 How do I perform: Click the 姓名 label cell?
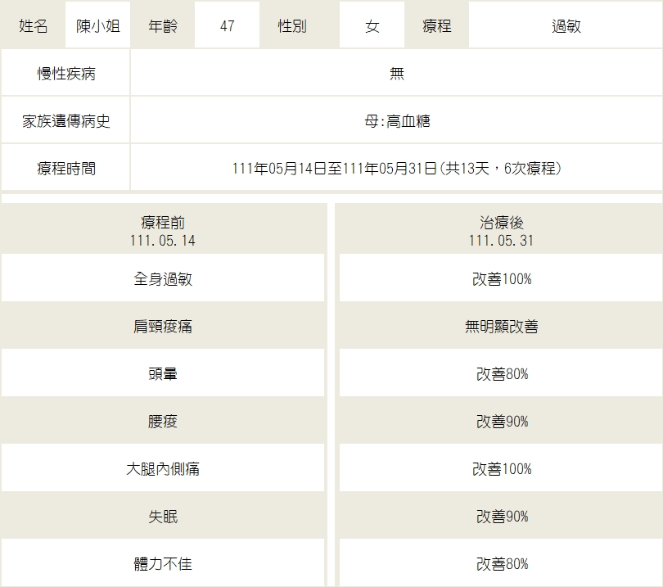(x=33, y=25)
